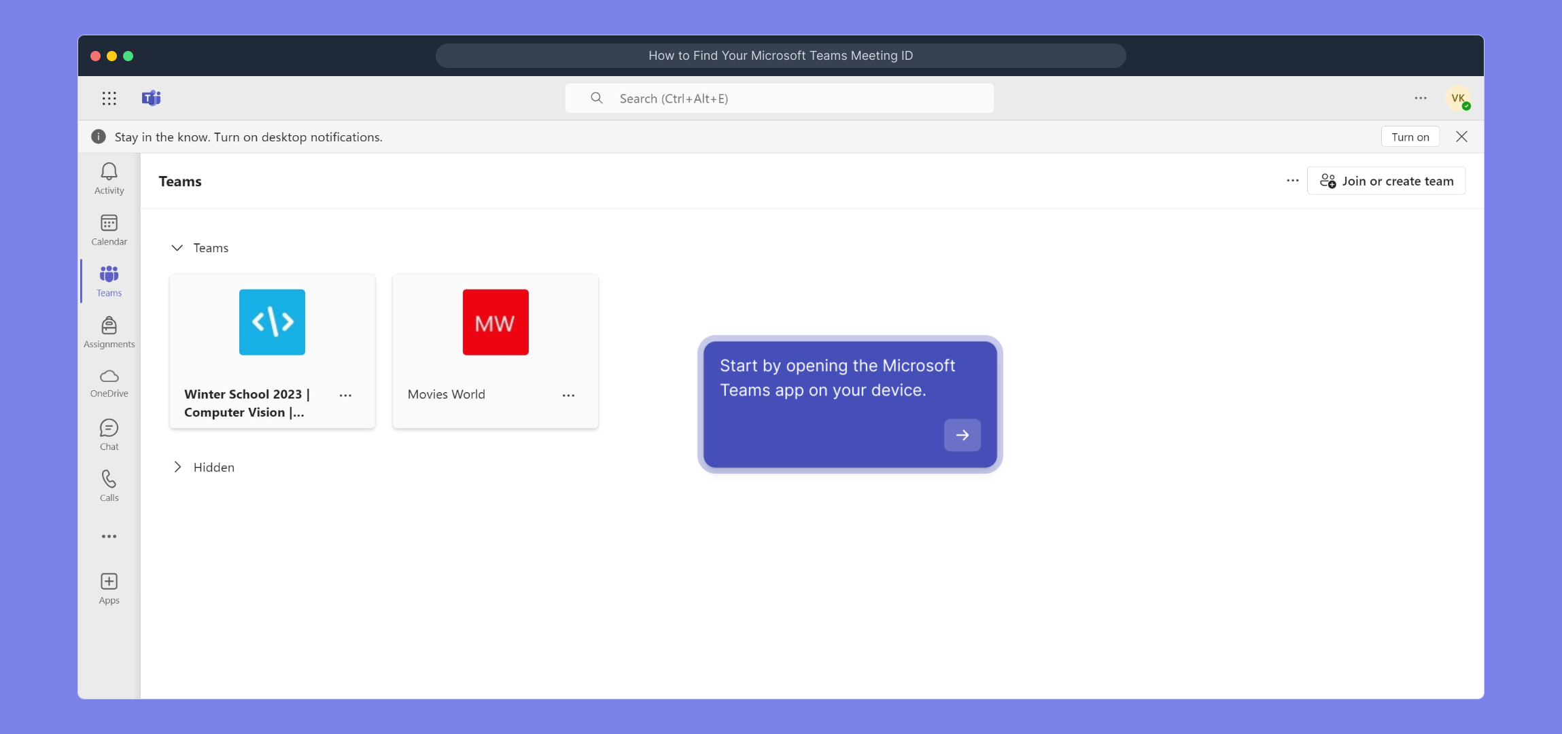Open more options for Movies World team
This screenshot has width=1562, height=734.
click(x=568, y=395)
